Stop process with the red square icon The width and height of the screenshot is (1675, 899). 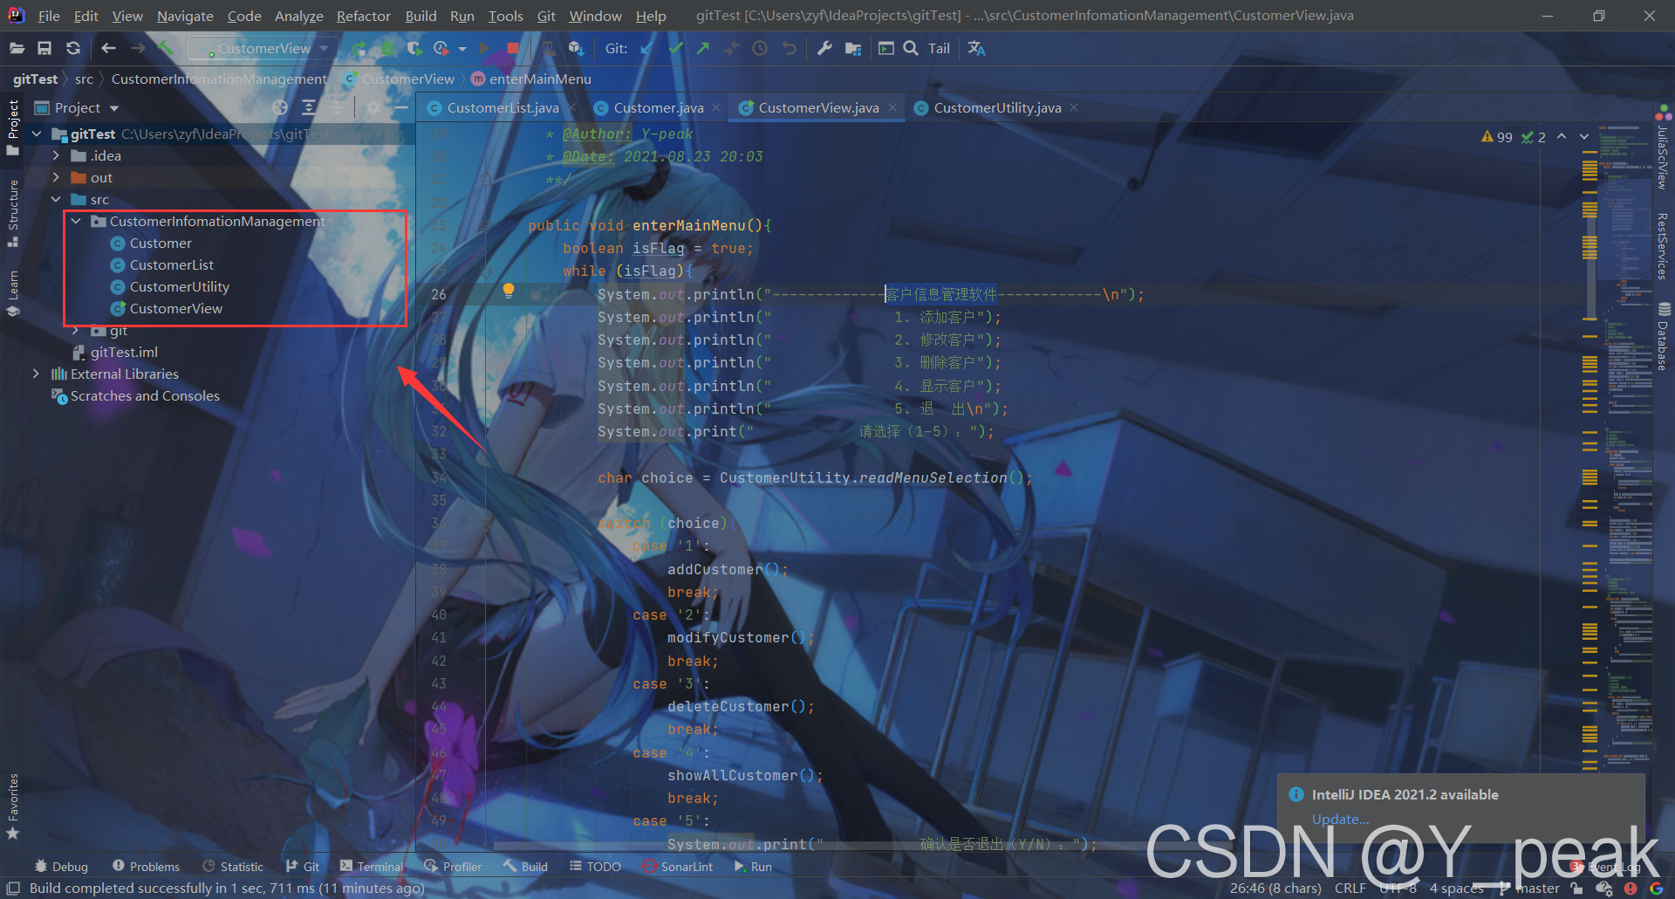tap(513, 49)
